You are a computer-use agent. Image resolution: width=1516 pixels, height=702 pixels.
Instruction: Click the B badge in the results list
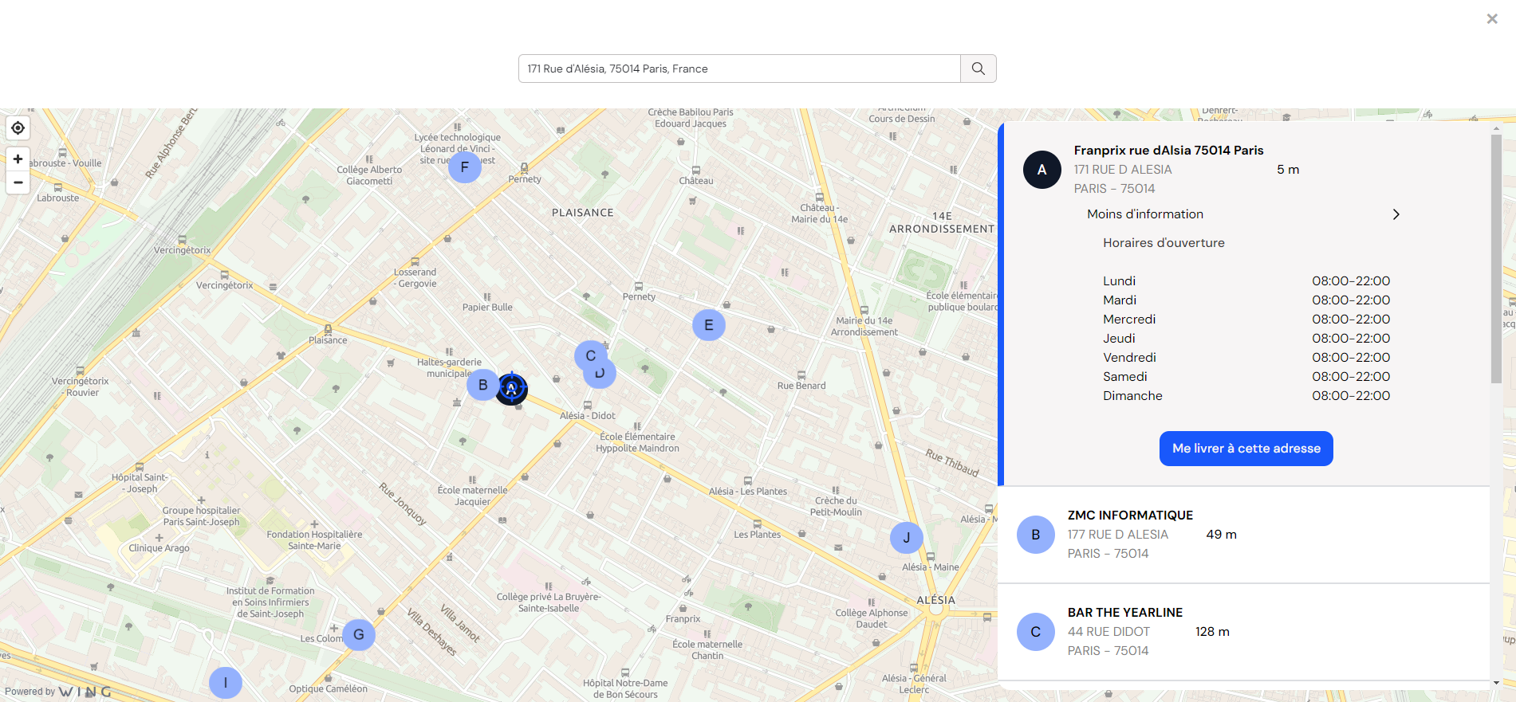coord(1036,535)
